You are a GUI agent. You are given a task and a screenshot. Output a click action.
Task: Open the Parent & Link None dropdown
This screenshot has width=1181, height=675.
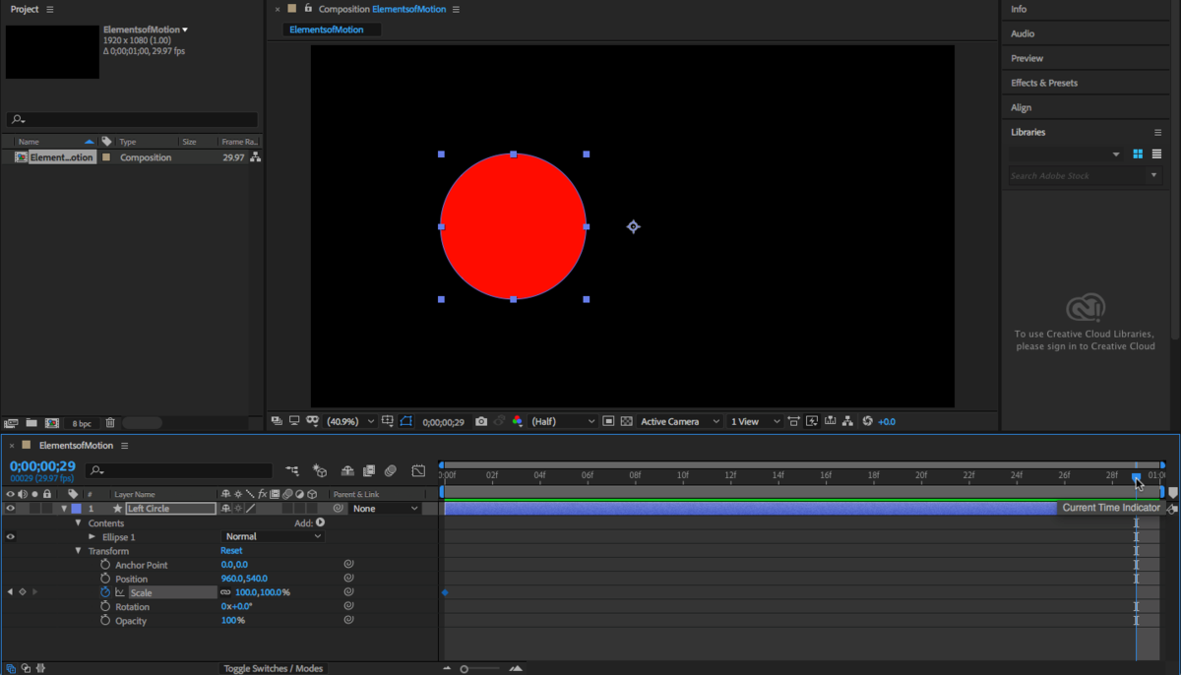click(x=386, y=509)
